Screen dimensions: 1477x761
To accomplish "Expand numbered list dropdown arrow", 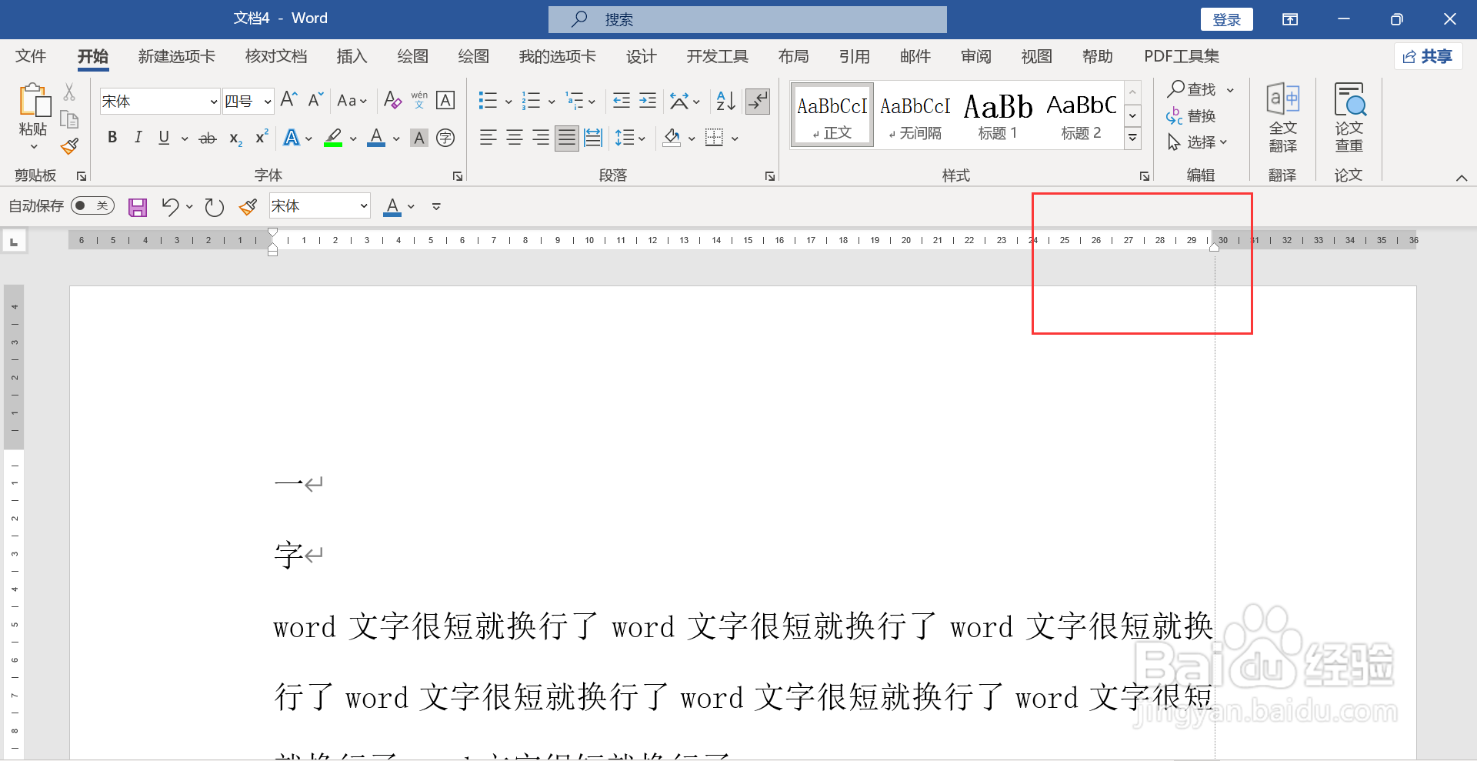I will tap(552, 101).
